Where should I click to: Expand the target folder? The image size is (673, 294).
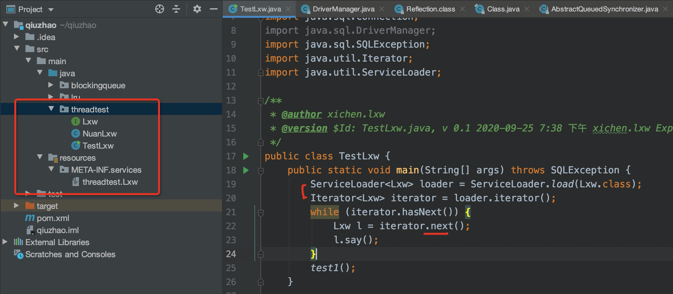[x=17, y=205]
